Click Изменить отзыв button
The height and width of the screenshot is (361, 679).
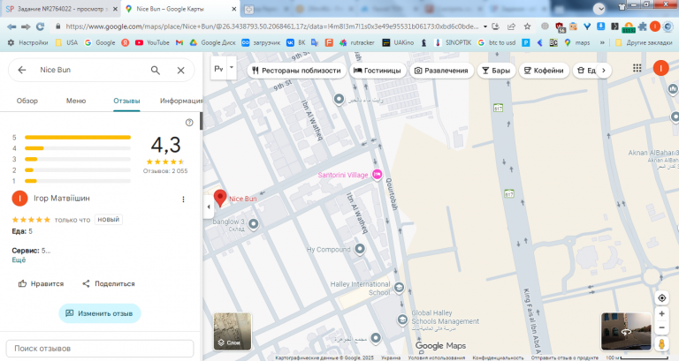(100, 313)
